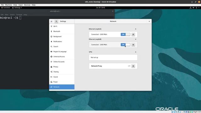Viewport: 201px width, 113px height.
Task: Open Privacy settings panel
Action: coord(62,67)
